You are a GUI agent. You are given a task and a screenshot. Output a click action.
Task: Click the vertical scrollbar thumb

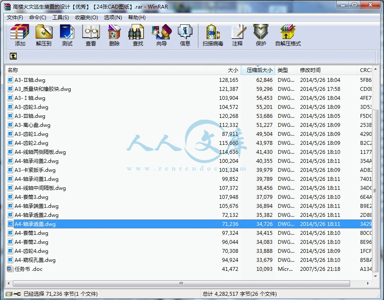pyautogui.click(x=375, y=191)
